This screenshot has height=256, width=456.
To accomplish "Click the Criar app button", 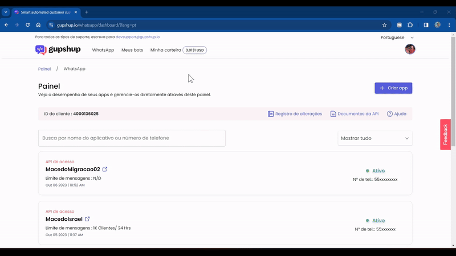I will 393,88.
